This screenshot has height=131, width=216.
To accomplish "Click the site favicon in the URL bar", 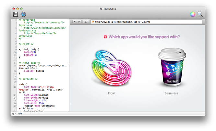I will (93, 22).
